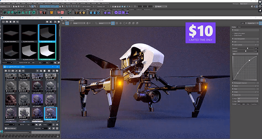Click save disk icon in Light Preset Browser
This screenshot has width=262, height=139.
click(x=13, y=71)
